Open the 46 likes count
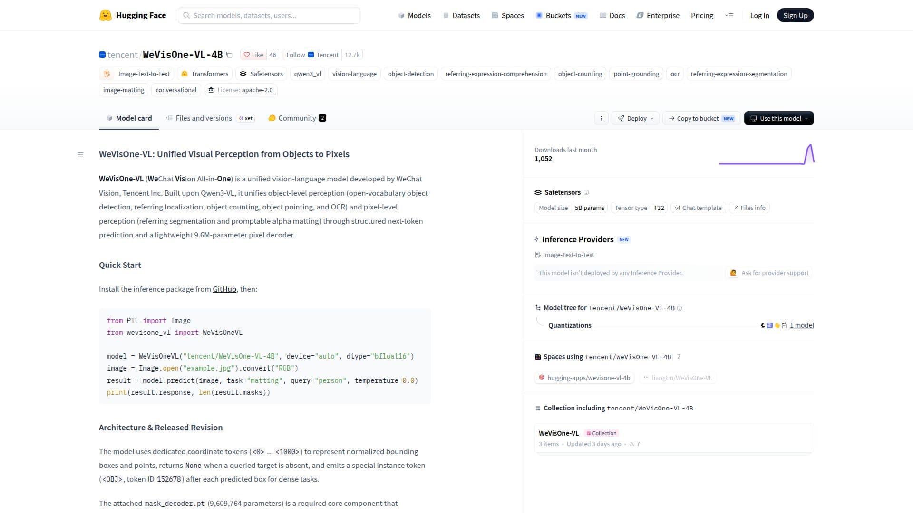Viewport: 913px width, 513px height. click(272, 55)
